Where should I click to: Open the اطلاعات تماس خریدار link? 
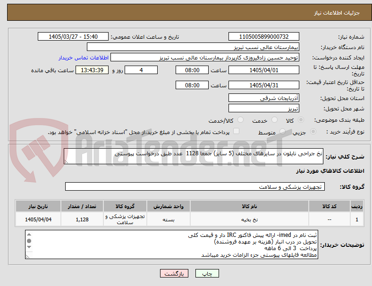(84, 58)
